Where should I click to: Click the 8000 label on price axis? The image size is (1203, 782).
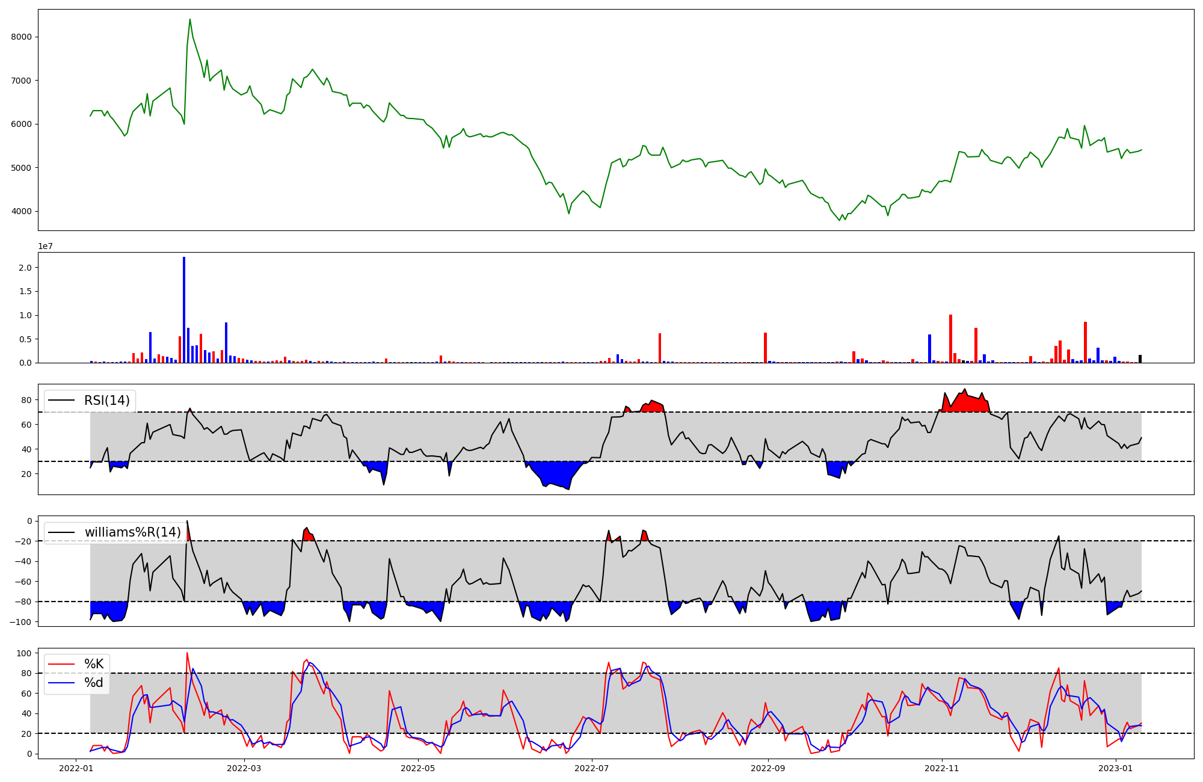pyautogui.click(x=21, y=37)
